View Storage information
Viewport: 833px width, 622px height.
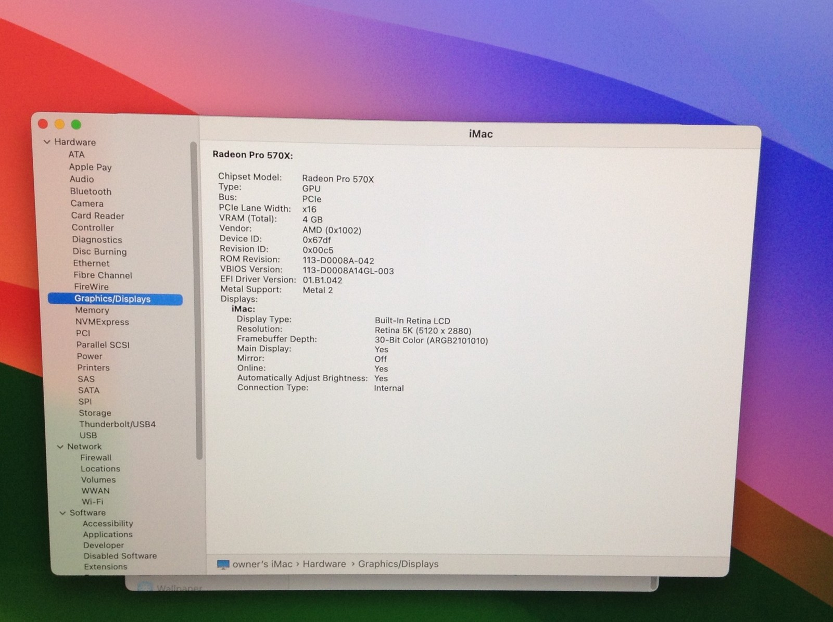coord(95,413)
